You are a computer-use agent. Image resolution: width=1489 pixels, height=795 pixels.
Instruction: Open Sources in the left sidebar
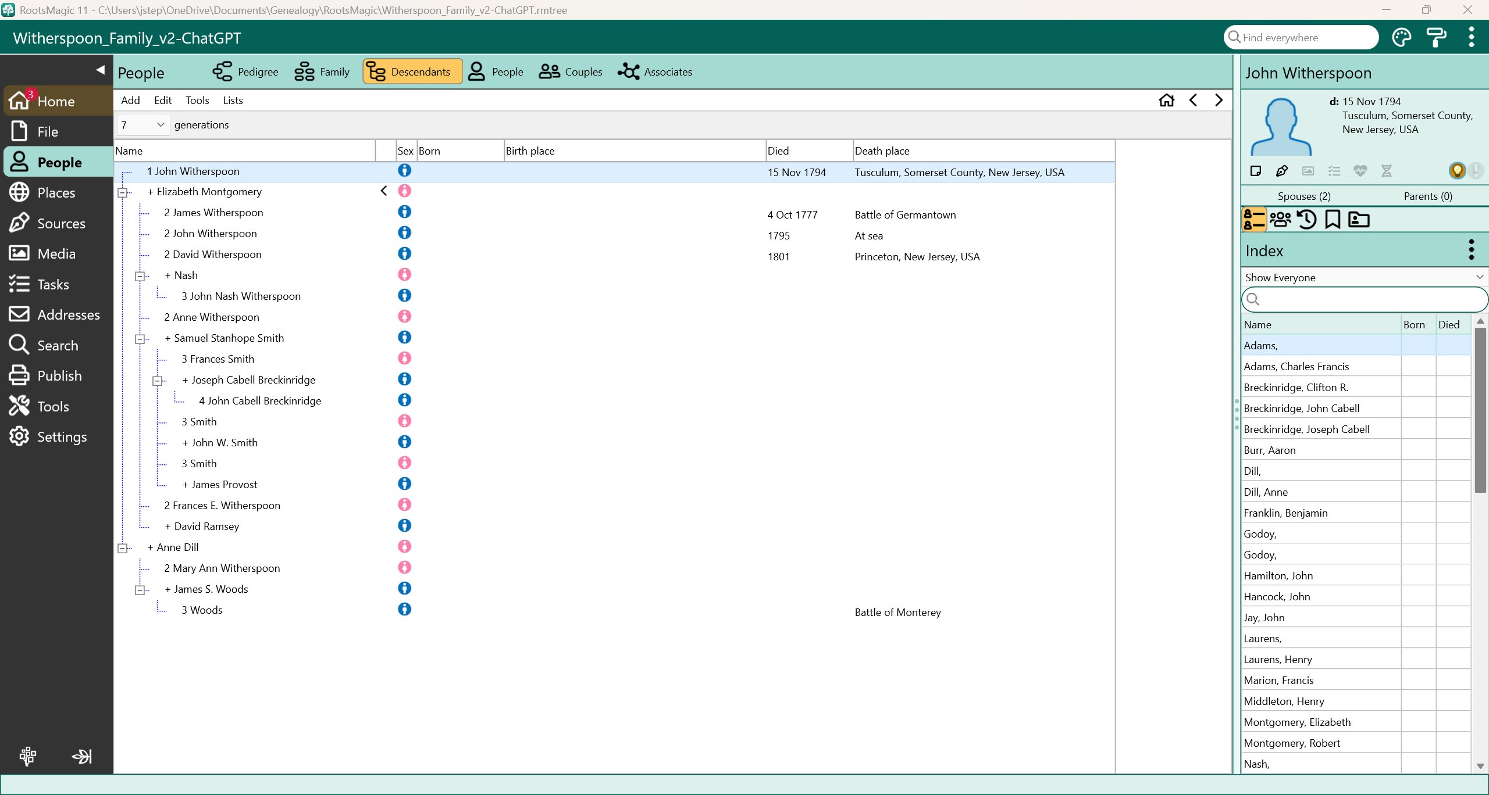click(60, 223)
